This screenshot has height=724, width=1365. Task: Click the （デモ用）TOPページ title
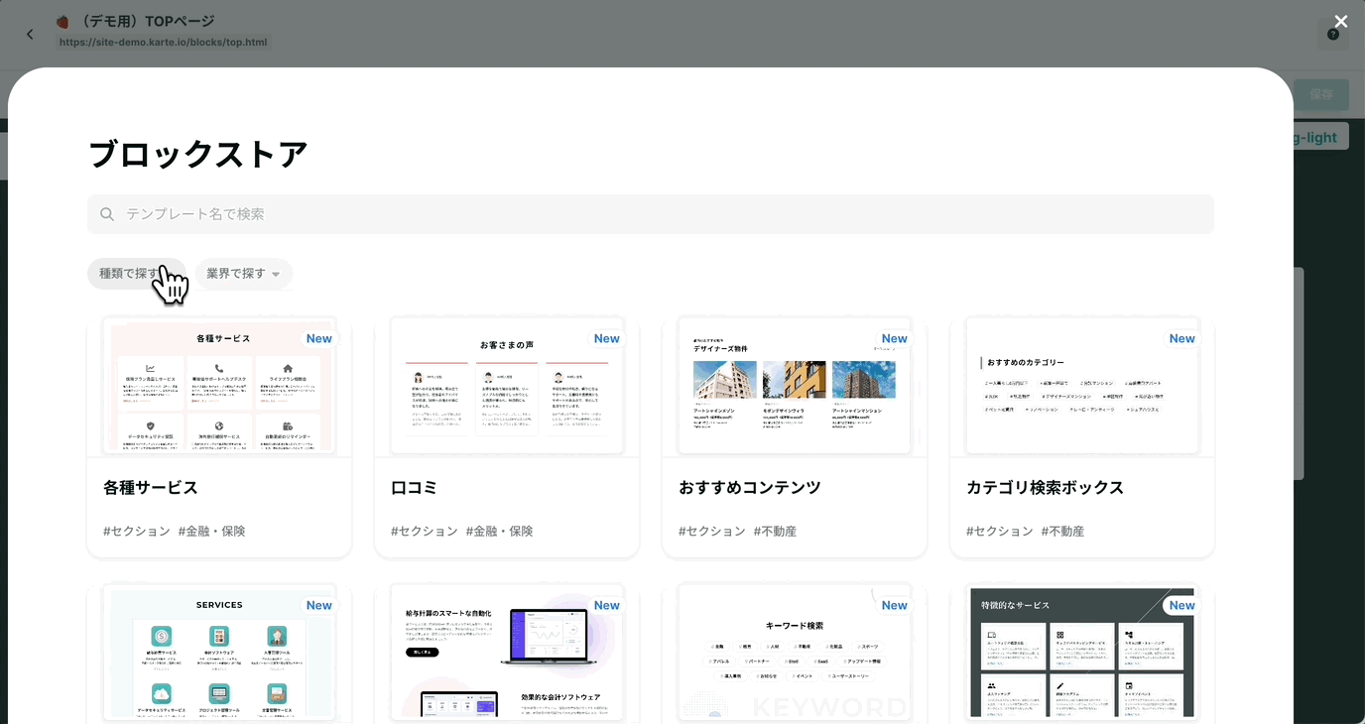(147, 21)
